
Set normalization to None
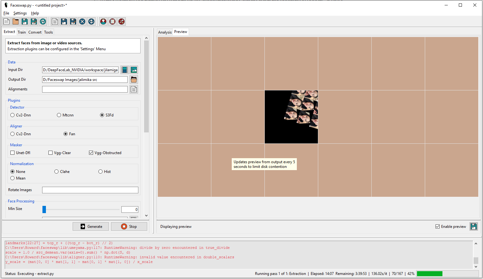(x=18, y=172)
